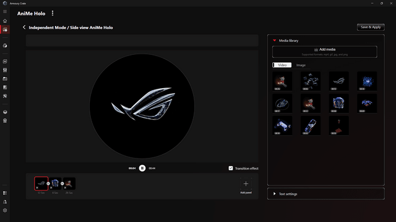Collapse the Media library section
396x222 pixels.
pyautogui.click(x=275, y=41)
